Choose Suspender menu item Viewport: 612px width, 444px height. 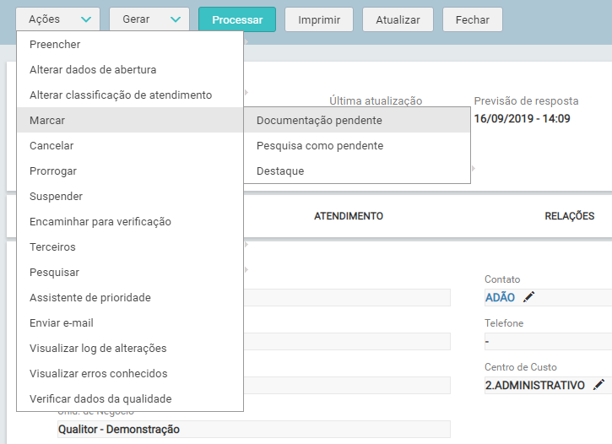click(x=130, y=196)
